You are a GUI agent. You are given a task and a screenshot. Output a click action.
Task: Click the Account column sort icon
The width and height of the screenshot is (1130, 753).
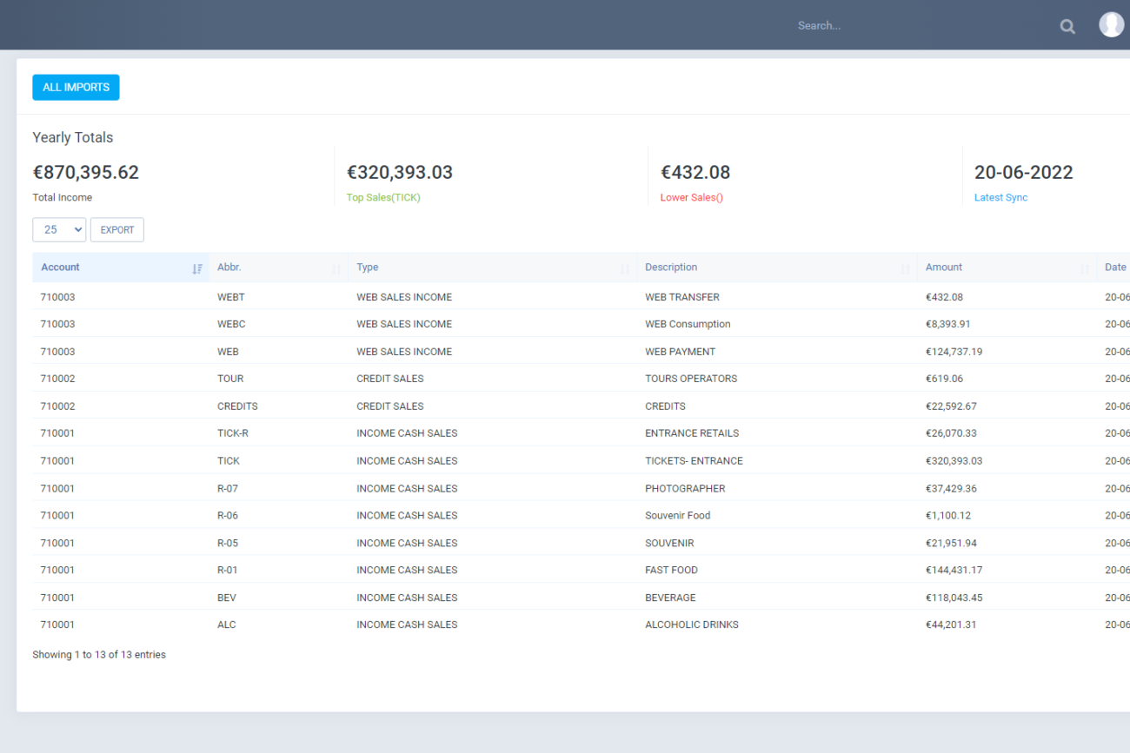coord(197,268)
